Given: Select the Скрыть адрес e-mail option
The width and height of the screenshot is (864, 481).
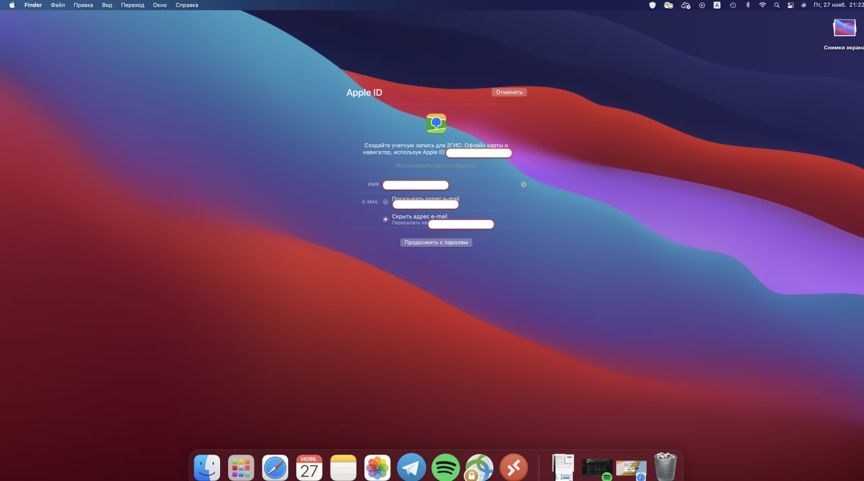Looking at the screenshot, I should (385, 219).
